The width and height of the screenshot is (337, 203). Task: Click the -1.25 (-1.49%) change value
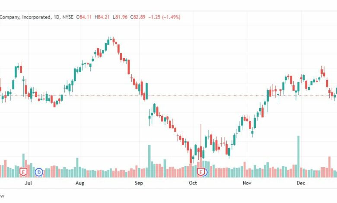tap(164, 17)
